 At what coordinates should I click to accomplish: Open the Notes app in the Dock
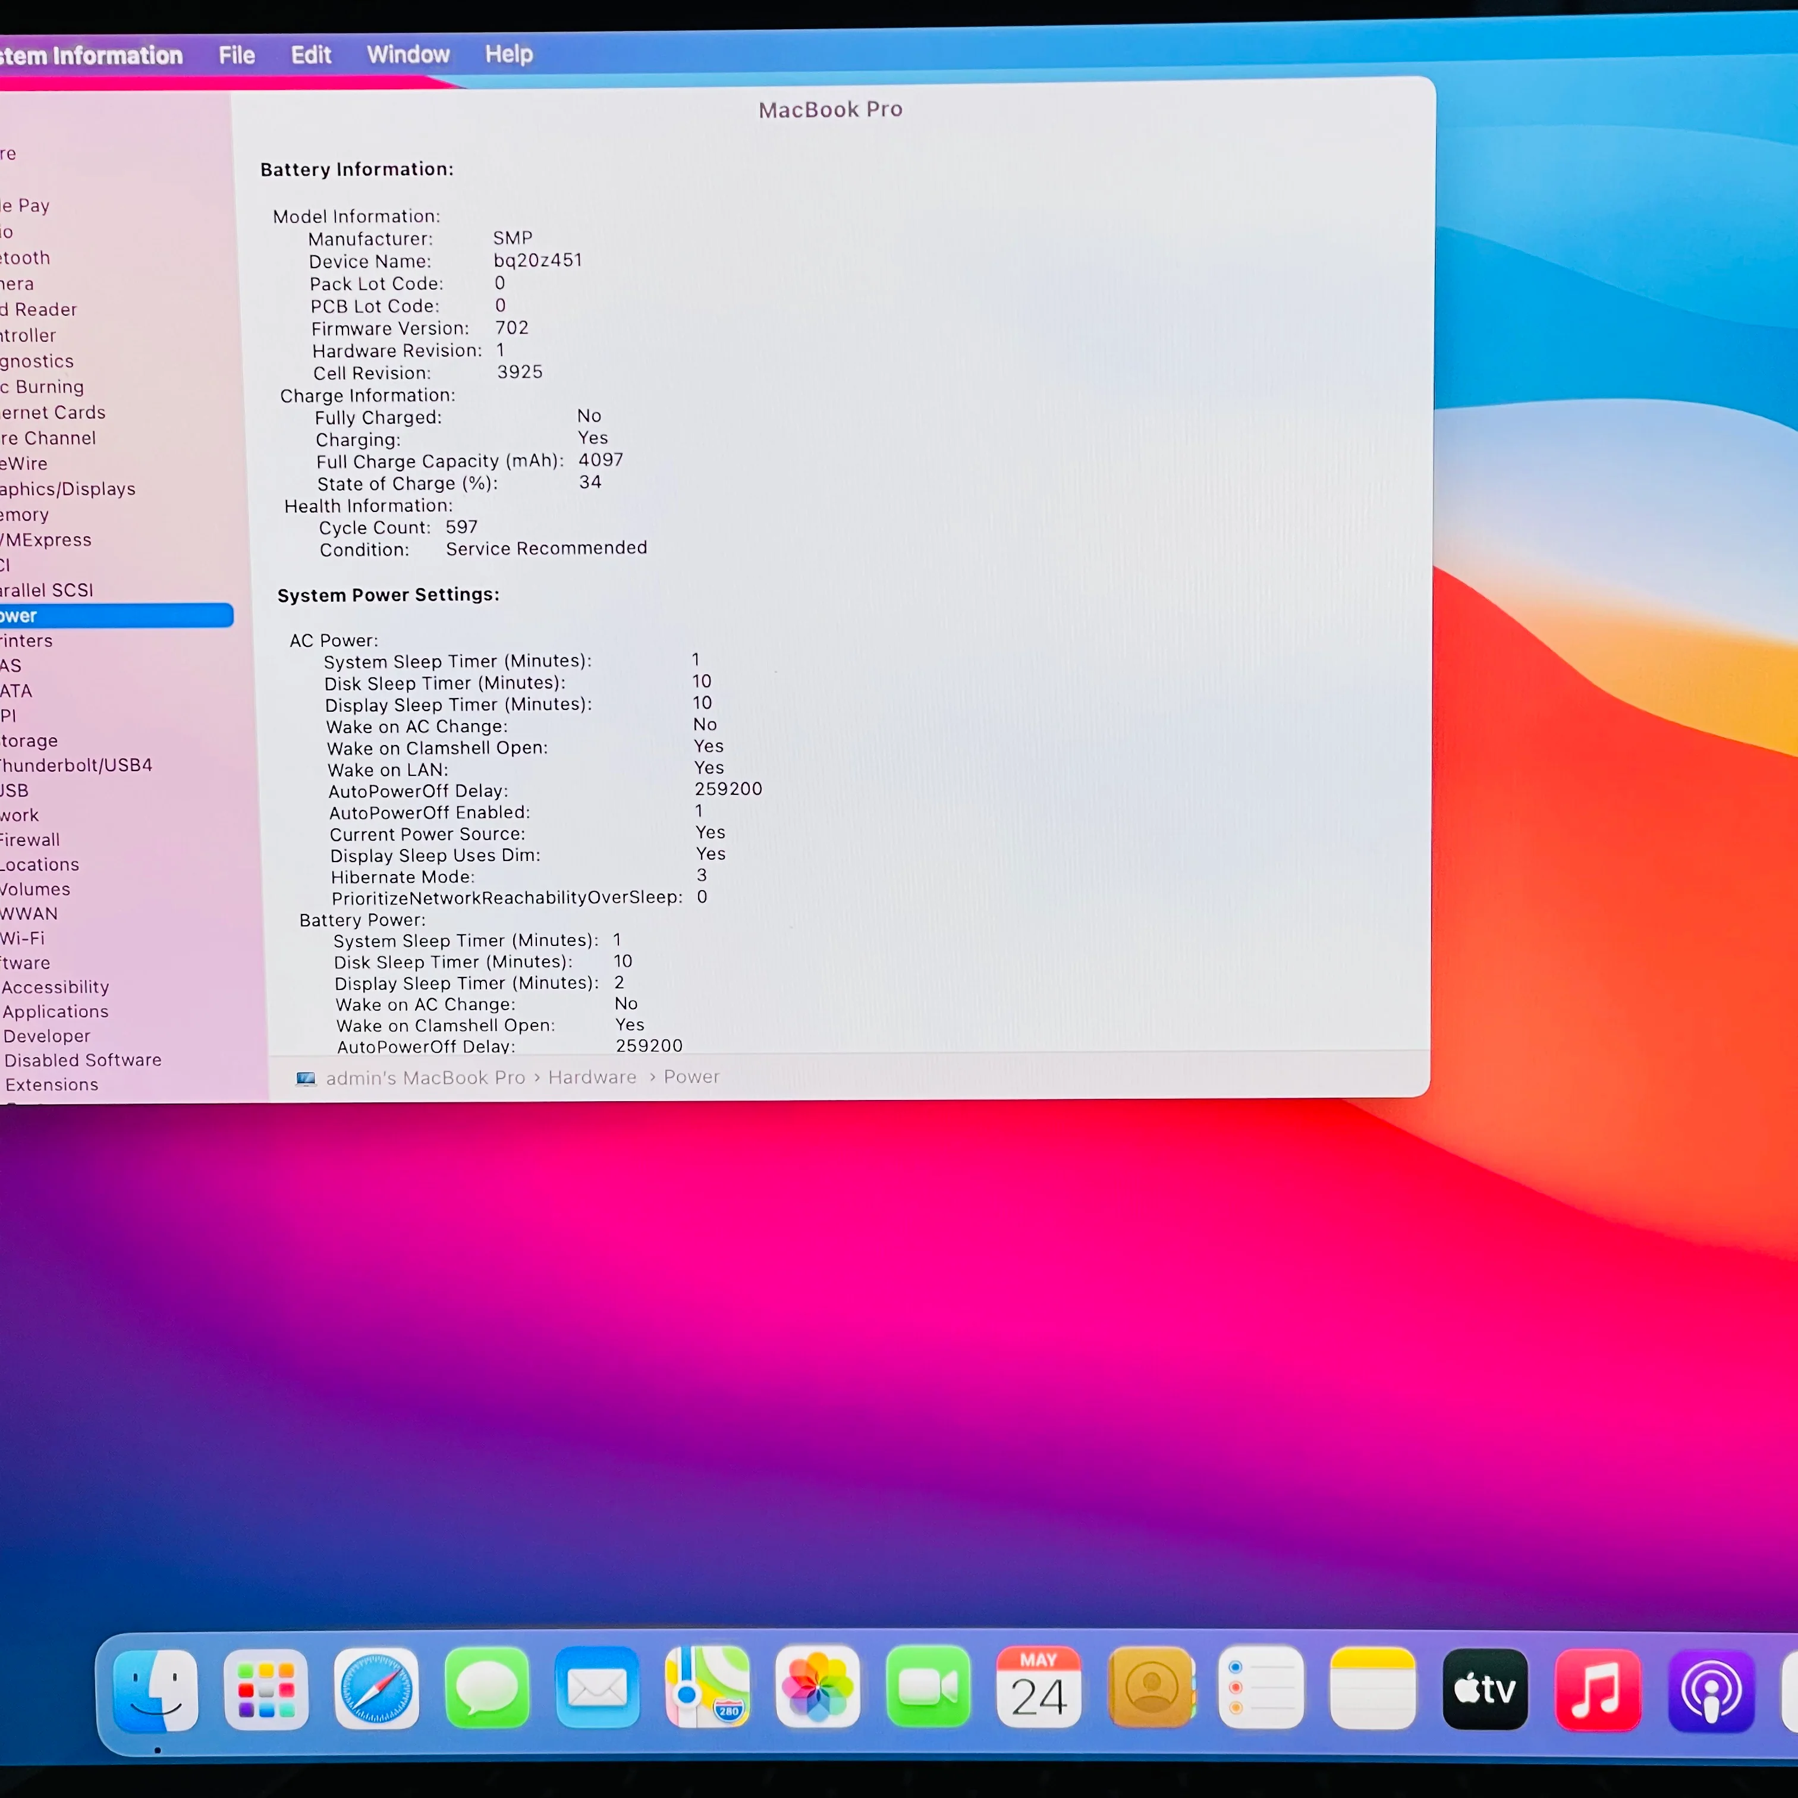tap(1373, 1688)
